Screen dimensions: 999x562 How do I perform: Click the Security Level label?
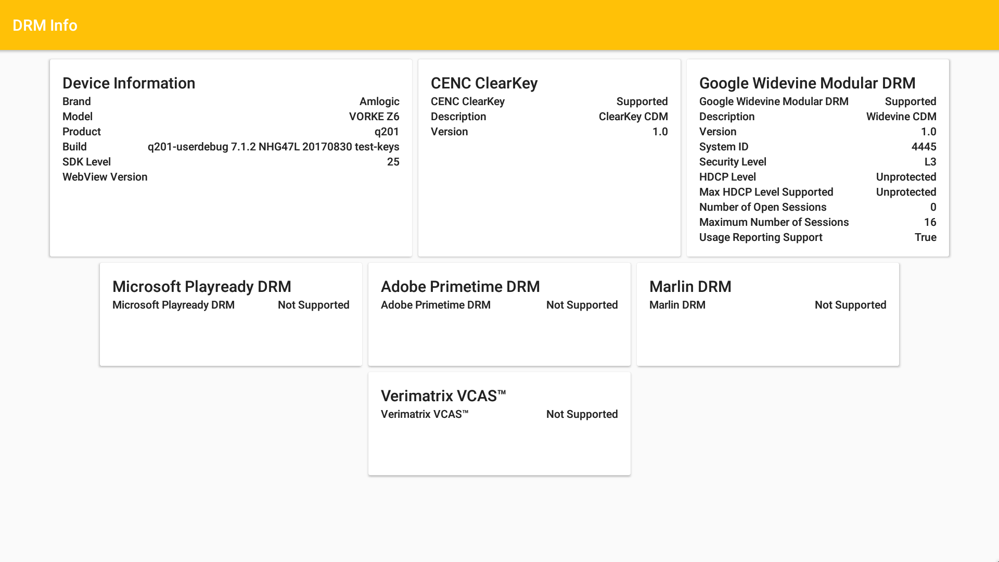pos(733,162)
